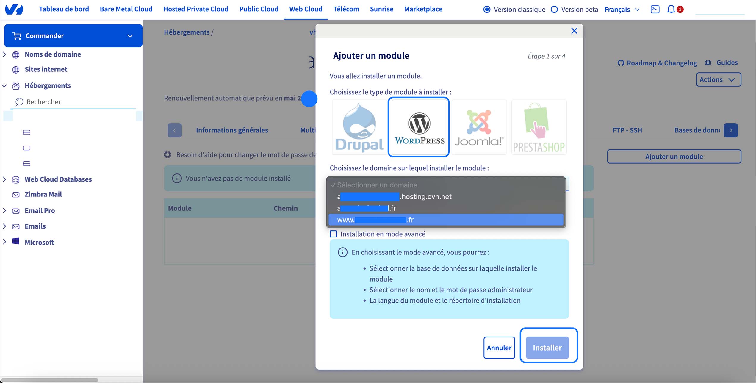Click the Web Cloud Databases icon
The width and height of the screenshot is (756, 383).
click(16, 179)
